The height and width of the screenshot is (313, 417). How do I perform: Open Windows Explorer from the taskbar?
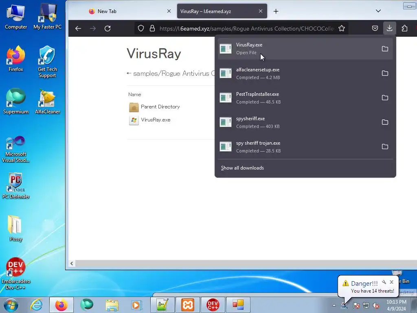pos(112,305)
